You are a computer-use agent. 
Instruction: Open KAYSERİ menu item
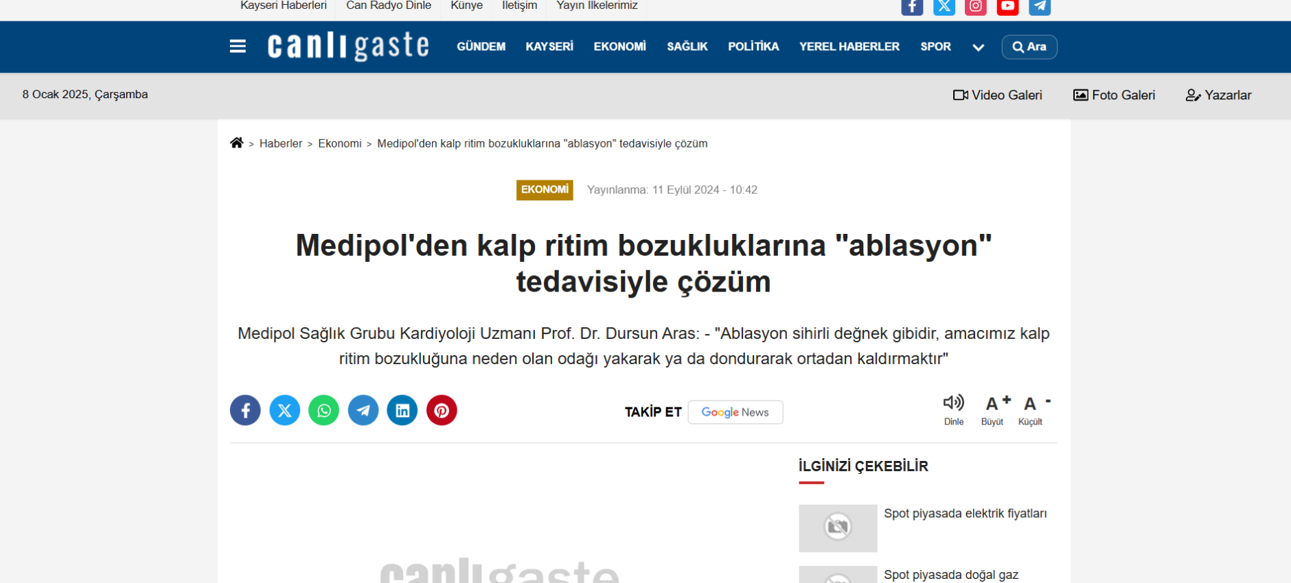(549, 47)
